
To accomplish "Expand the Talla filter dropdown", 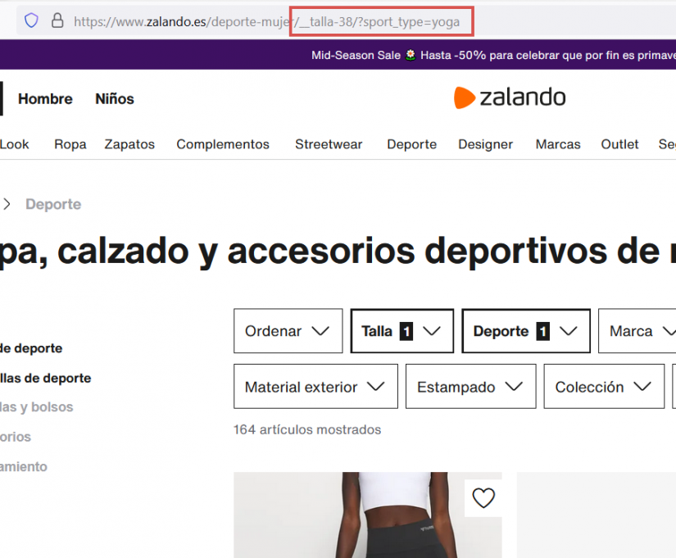I will (x=402, y=331).
